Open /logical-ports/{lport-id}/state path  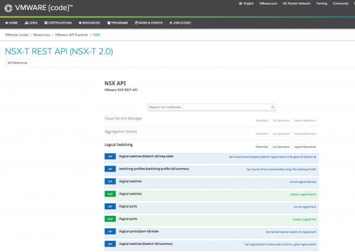(x=138, y=231)
